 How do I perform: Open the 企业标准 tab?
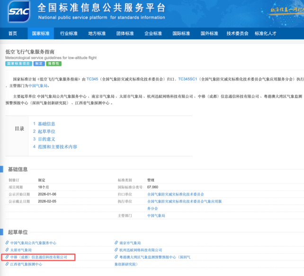[x=153, y=33]
